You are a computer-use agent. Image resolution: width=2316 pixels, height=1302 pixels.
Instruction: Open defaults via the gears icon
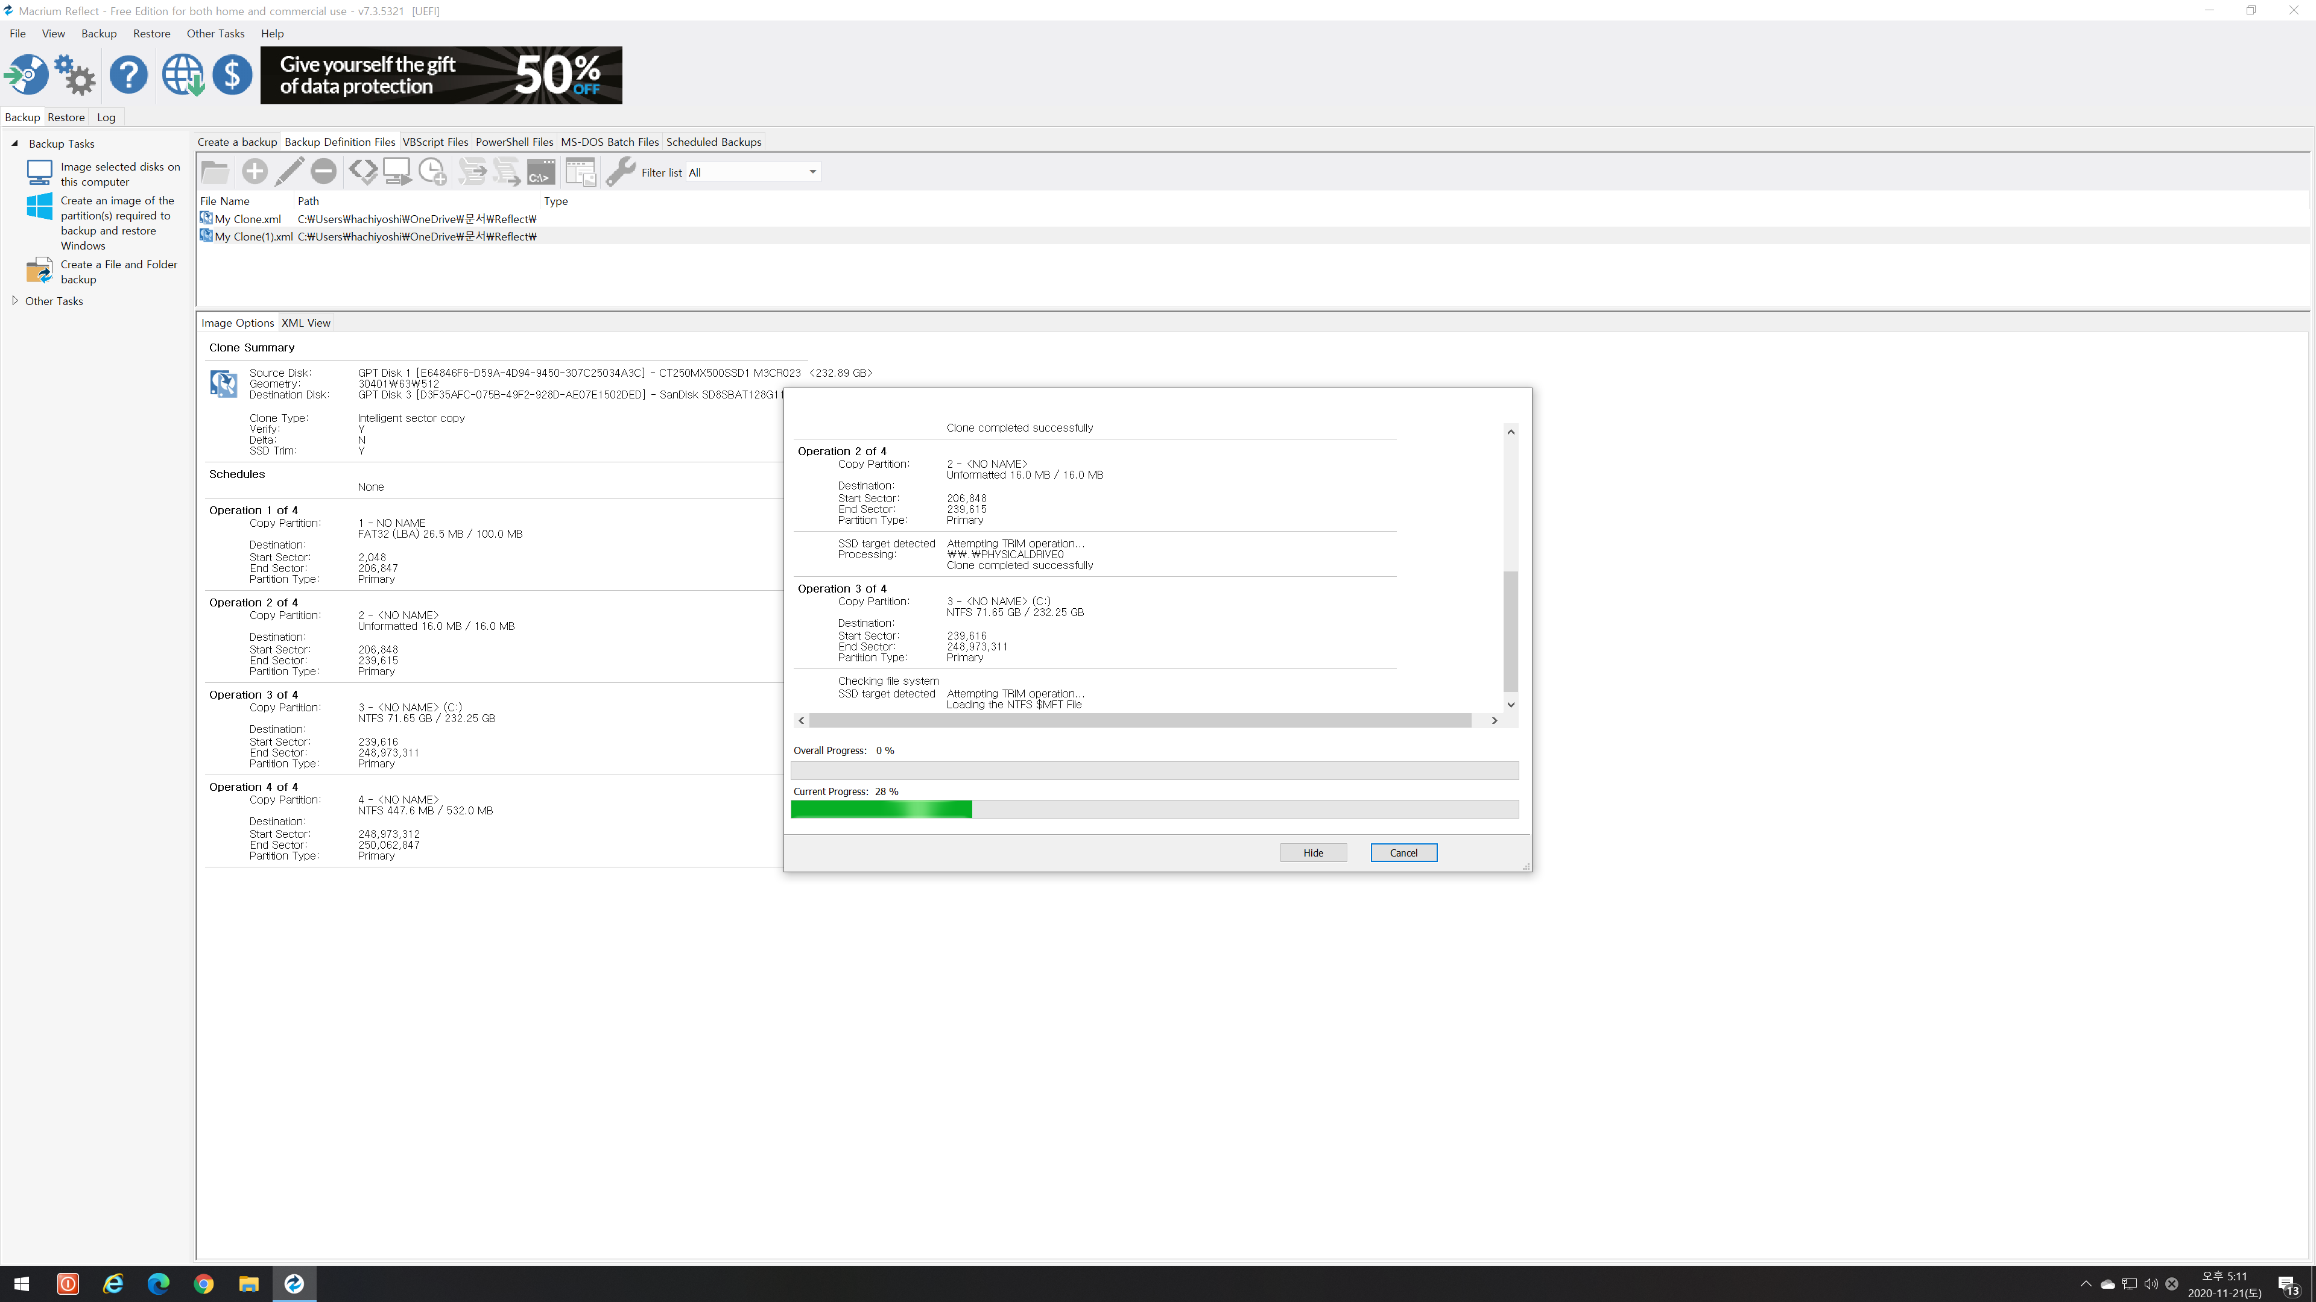75,75
